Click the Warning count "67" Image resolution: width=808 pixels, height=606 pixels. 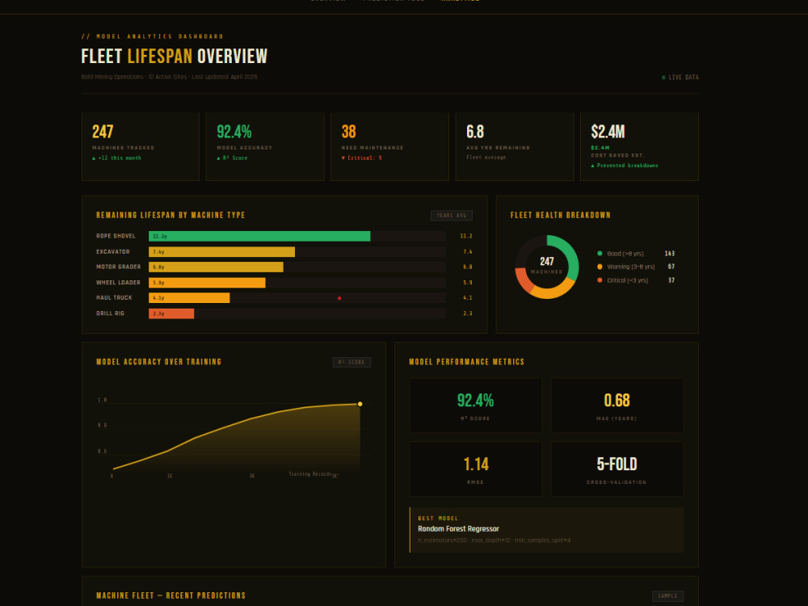671,267
